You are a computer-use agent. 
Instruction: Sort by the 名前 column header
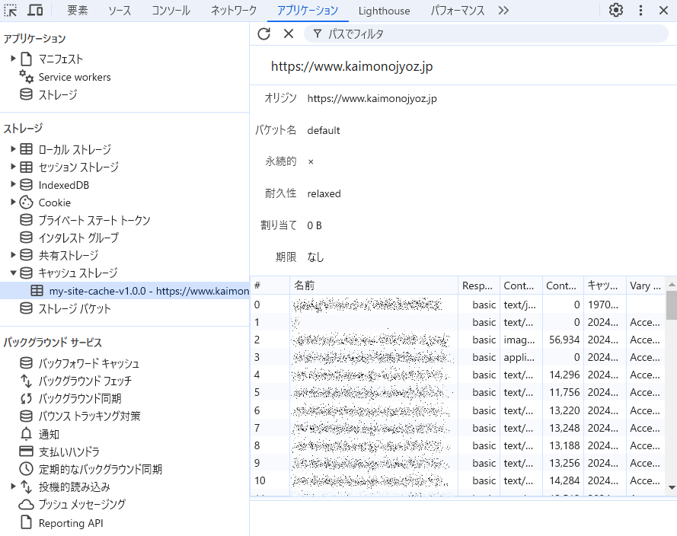pos(373,286)
